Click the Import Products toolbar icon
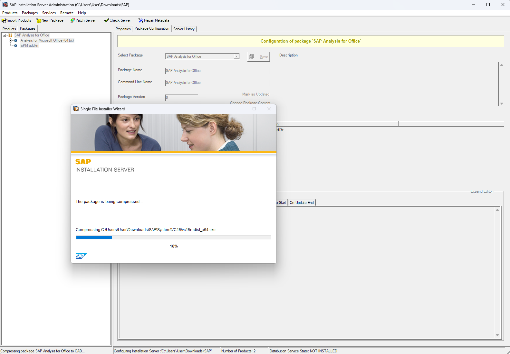510x354 pixels. click(4, 20)
